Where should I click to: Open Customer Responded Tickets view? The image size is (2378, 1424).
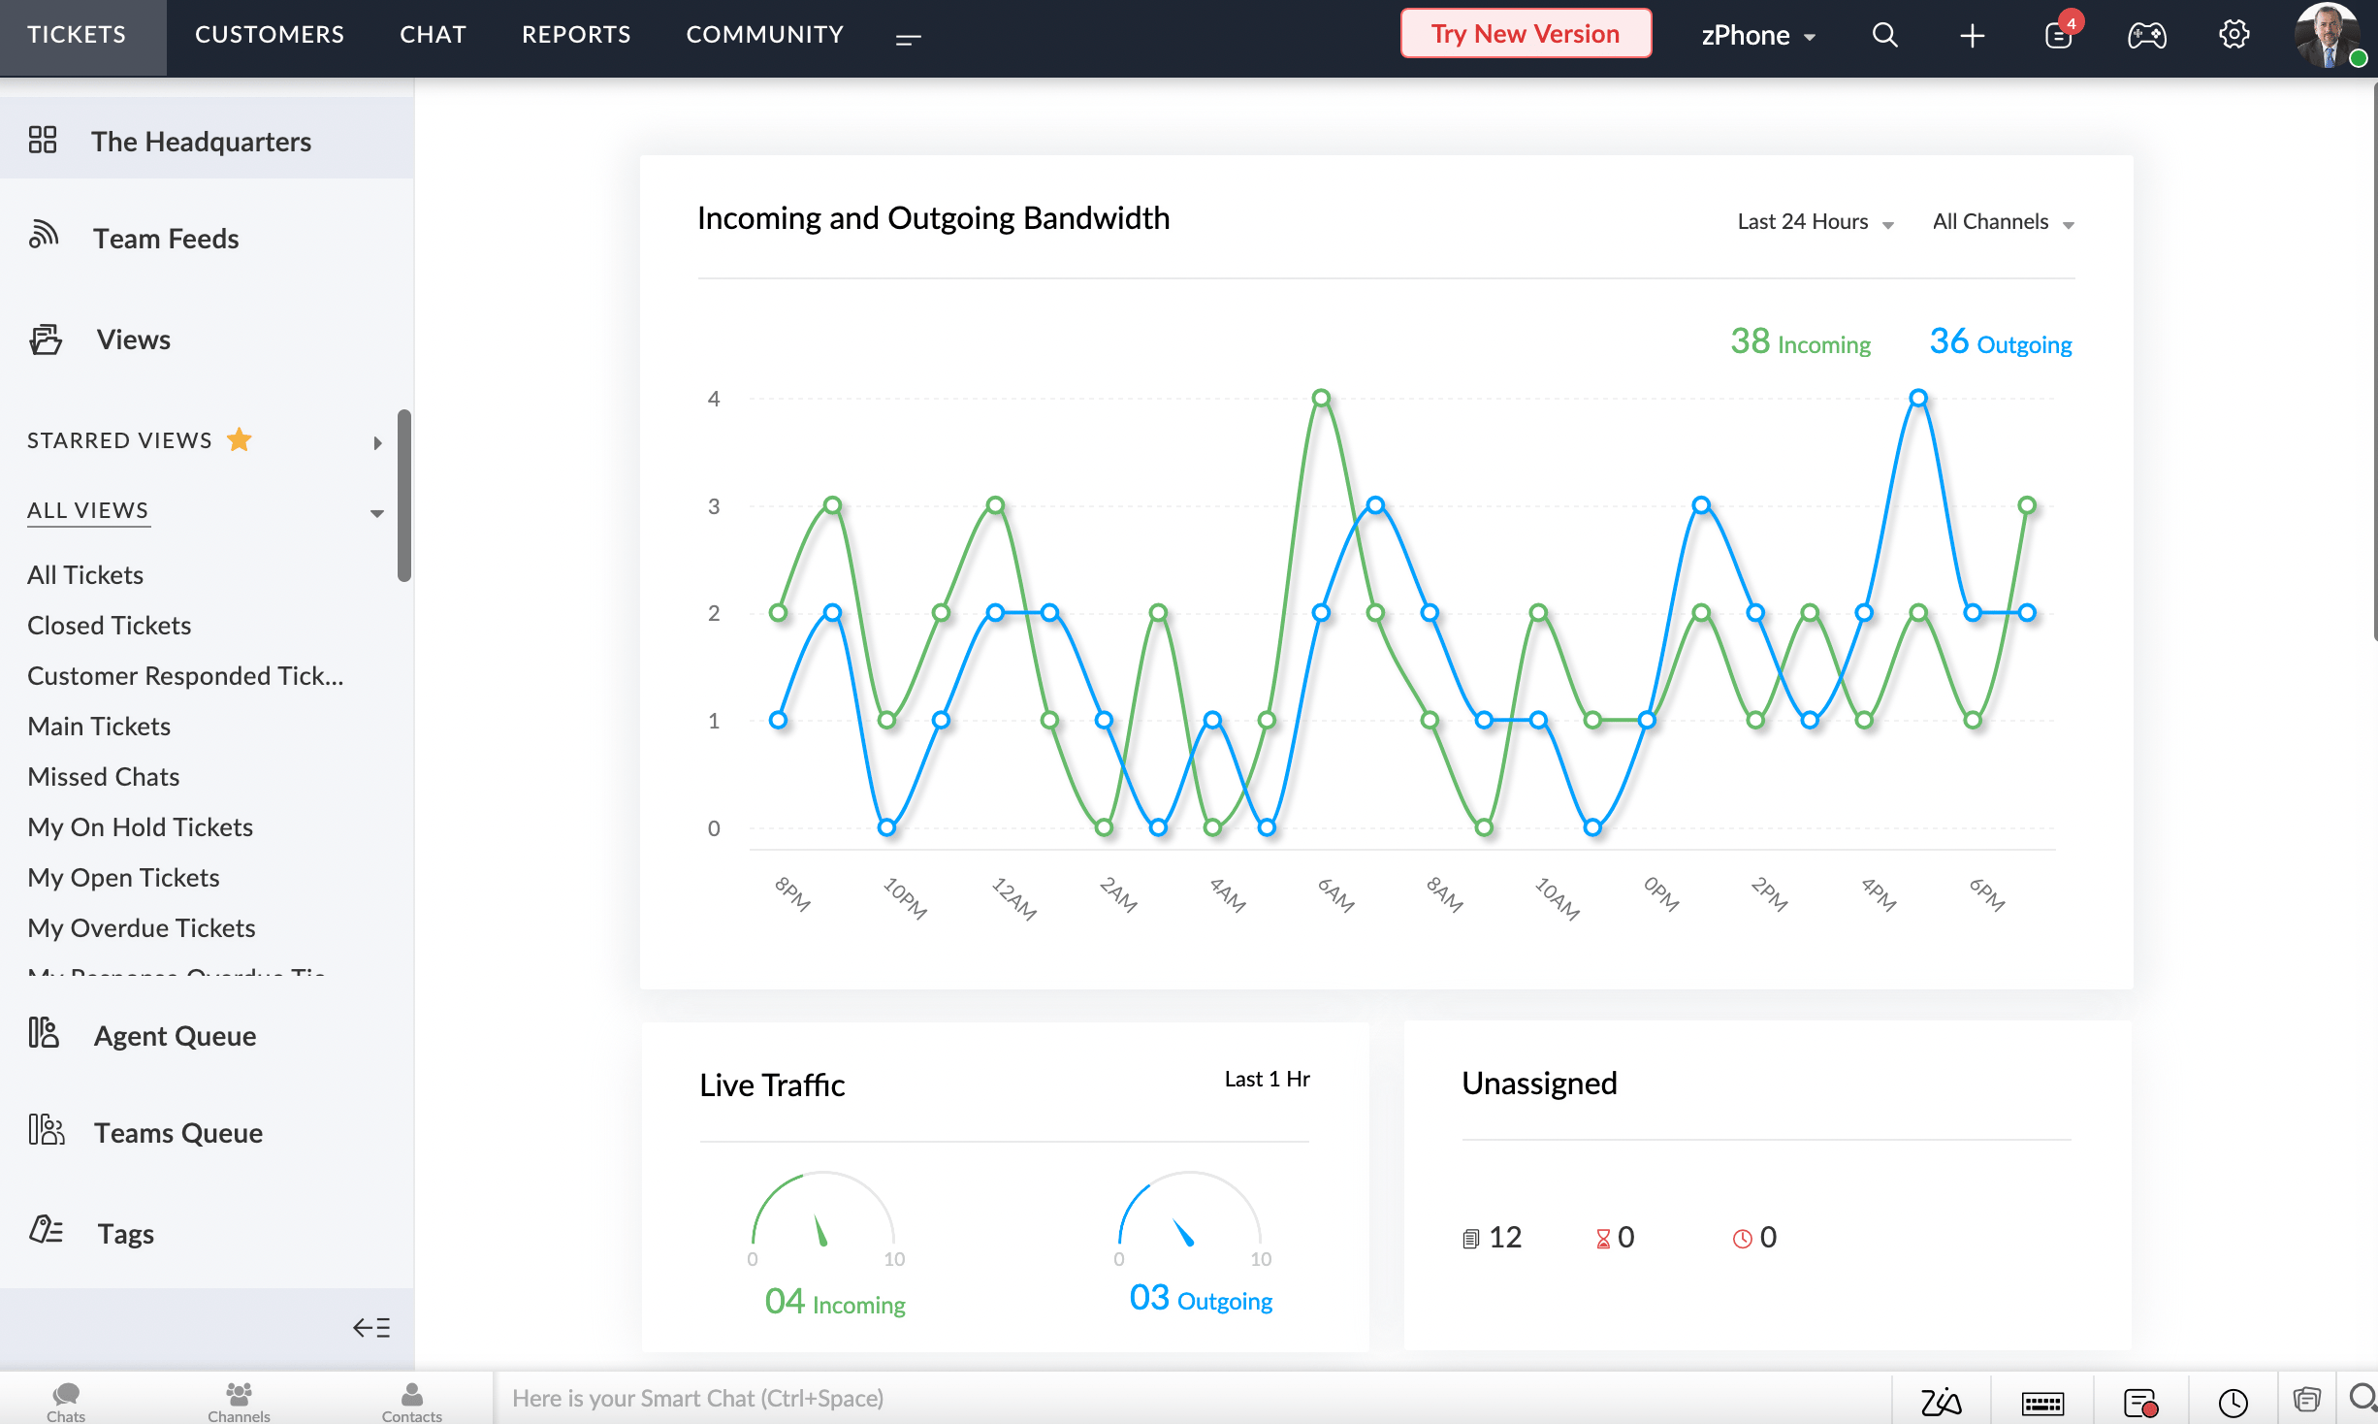185,675
